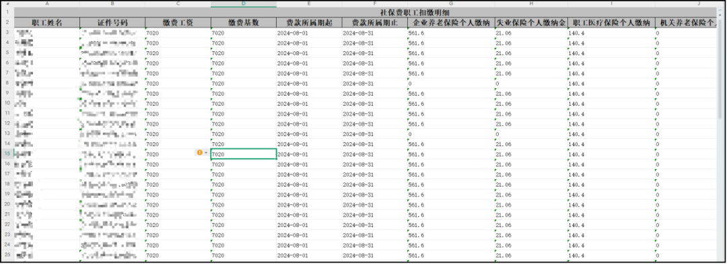Click the 缴费工资 header cell
Viewport: 727px width, 264px height.
coord(178,22)
